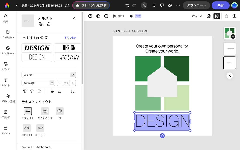Open the UltraLight weight dropdown
The height and width of the screenshot is (150, 240).
[38, 83]
